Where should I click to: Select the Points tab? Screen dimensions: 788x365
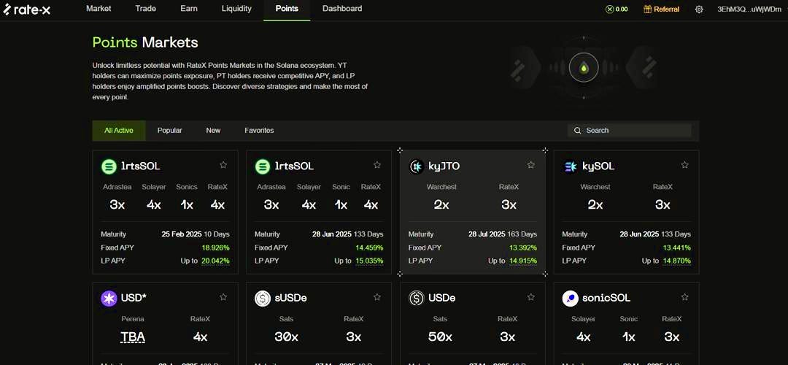pyautogui.click(x=287, y=9)
